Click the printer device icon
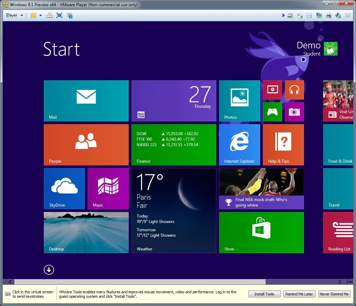This screenshot has height=306, width=356. point(328,15)
